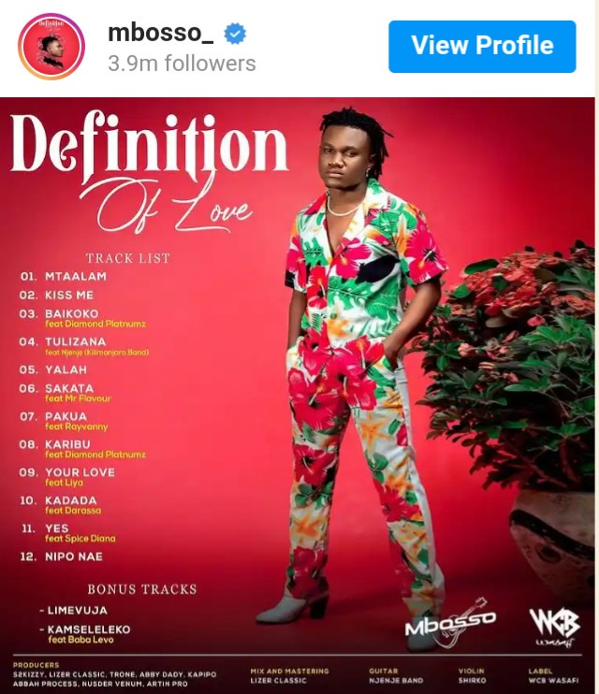This screenshot has width=599, height=694.
Task: Click track 12 Nipo Nae
Action: tap(61, 557)
